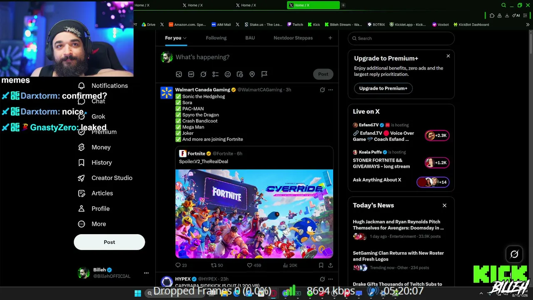This screenshot has height=300, width=533.
Task: Open Notifications from the X sidebar
Action: tap(103, 86)
